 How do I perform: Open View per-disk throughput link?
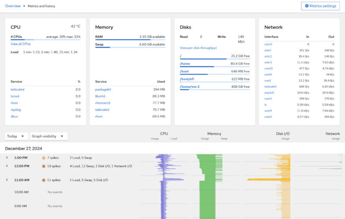(x=198, y=48)
